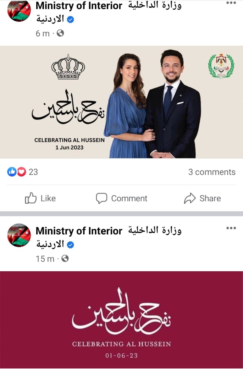
Task: Open the royal couple photo post image
Action: (x=121, y=102)
